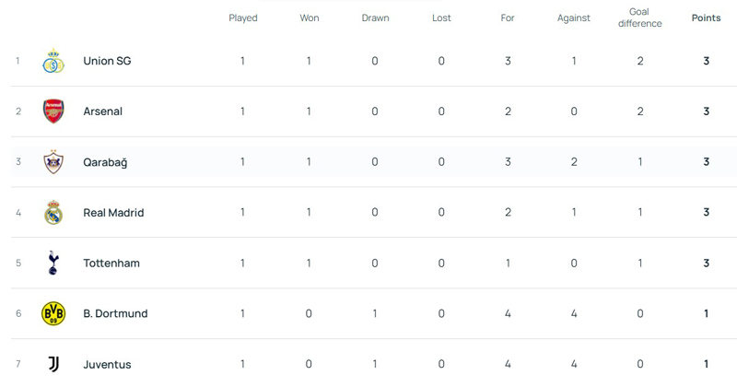The image size is (737, 387).
Task: Go to the Tottenham team page
Action: 111,264
